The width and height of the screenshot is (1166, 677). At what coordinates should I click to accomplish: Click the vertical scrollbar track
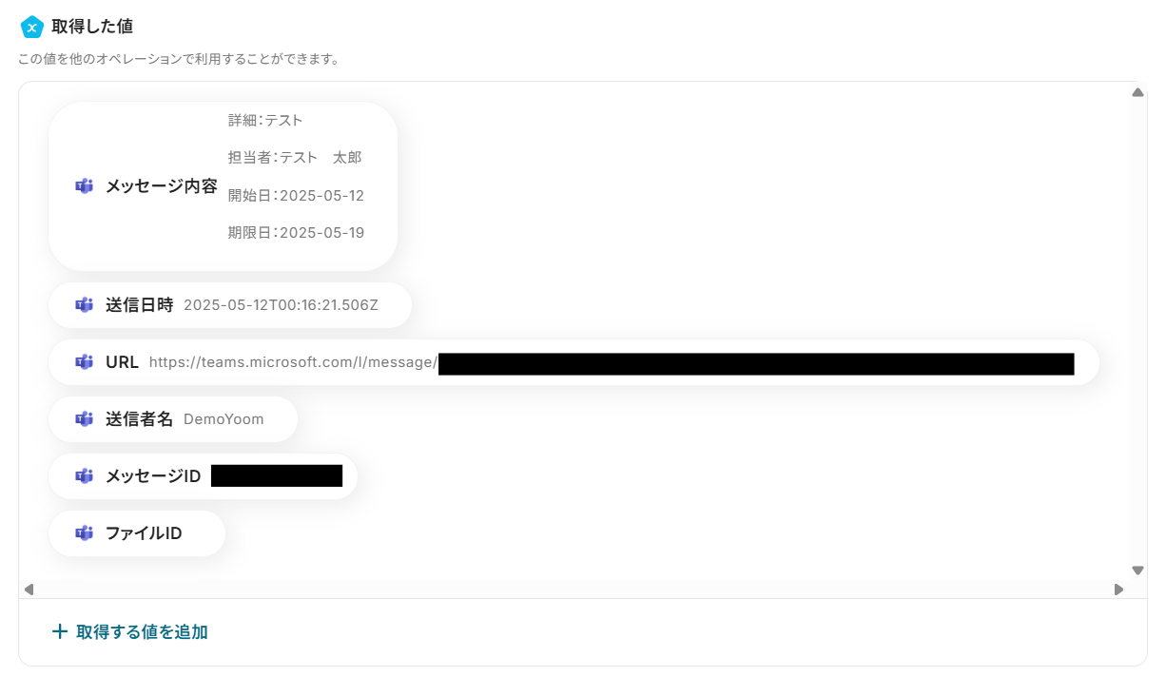click(x=1137, y=331)
